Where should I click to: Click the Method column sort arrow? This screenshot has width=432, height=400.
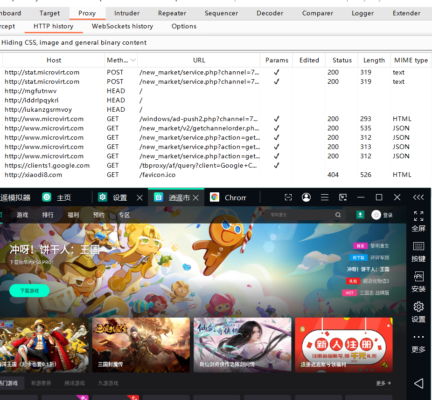tap(133, 60)
